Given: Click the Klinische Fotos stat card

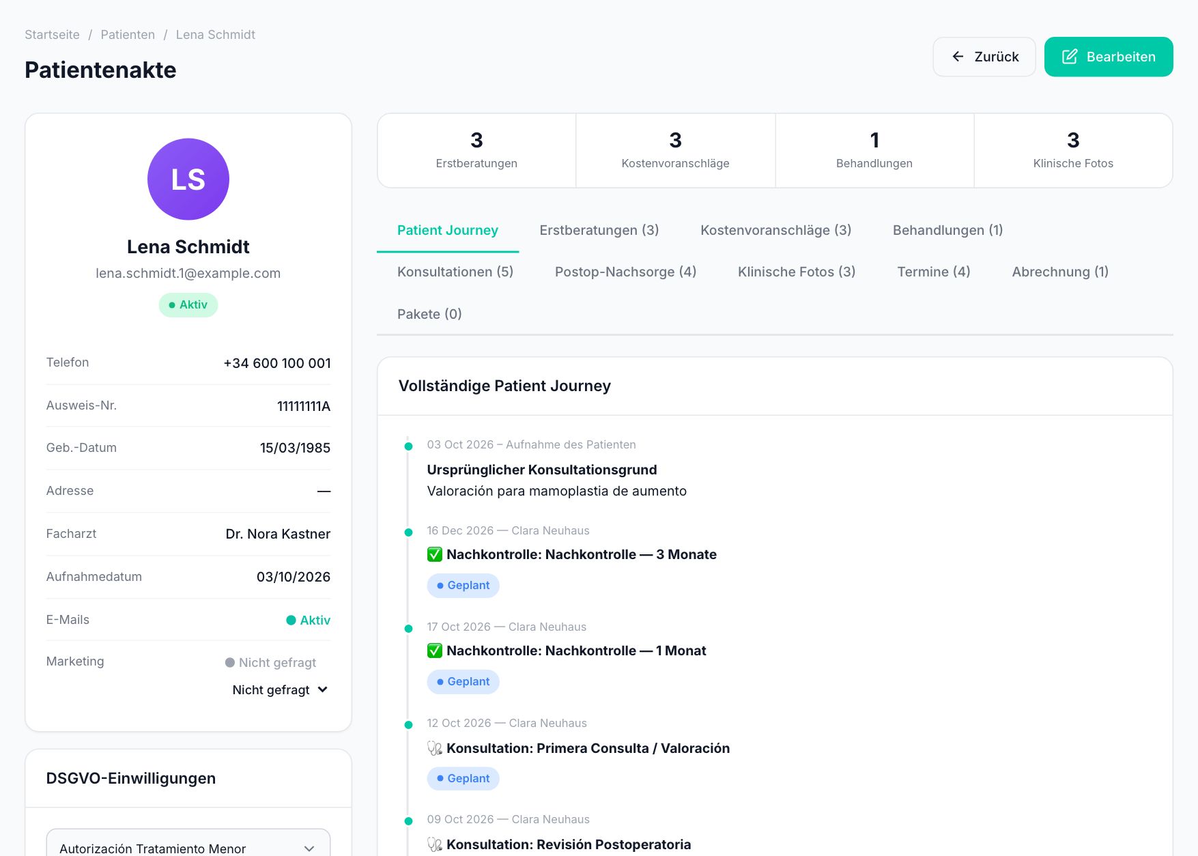Looking at the screenshot, I should [1073, 150].
